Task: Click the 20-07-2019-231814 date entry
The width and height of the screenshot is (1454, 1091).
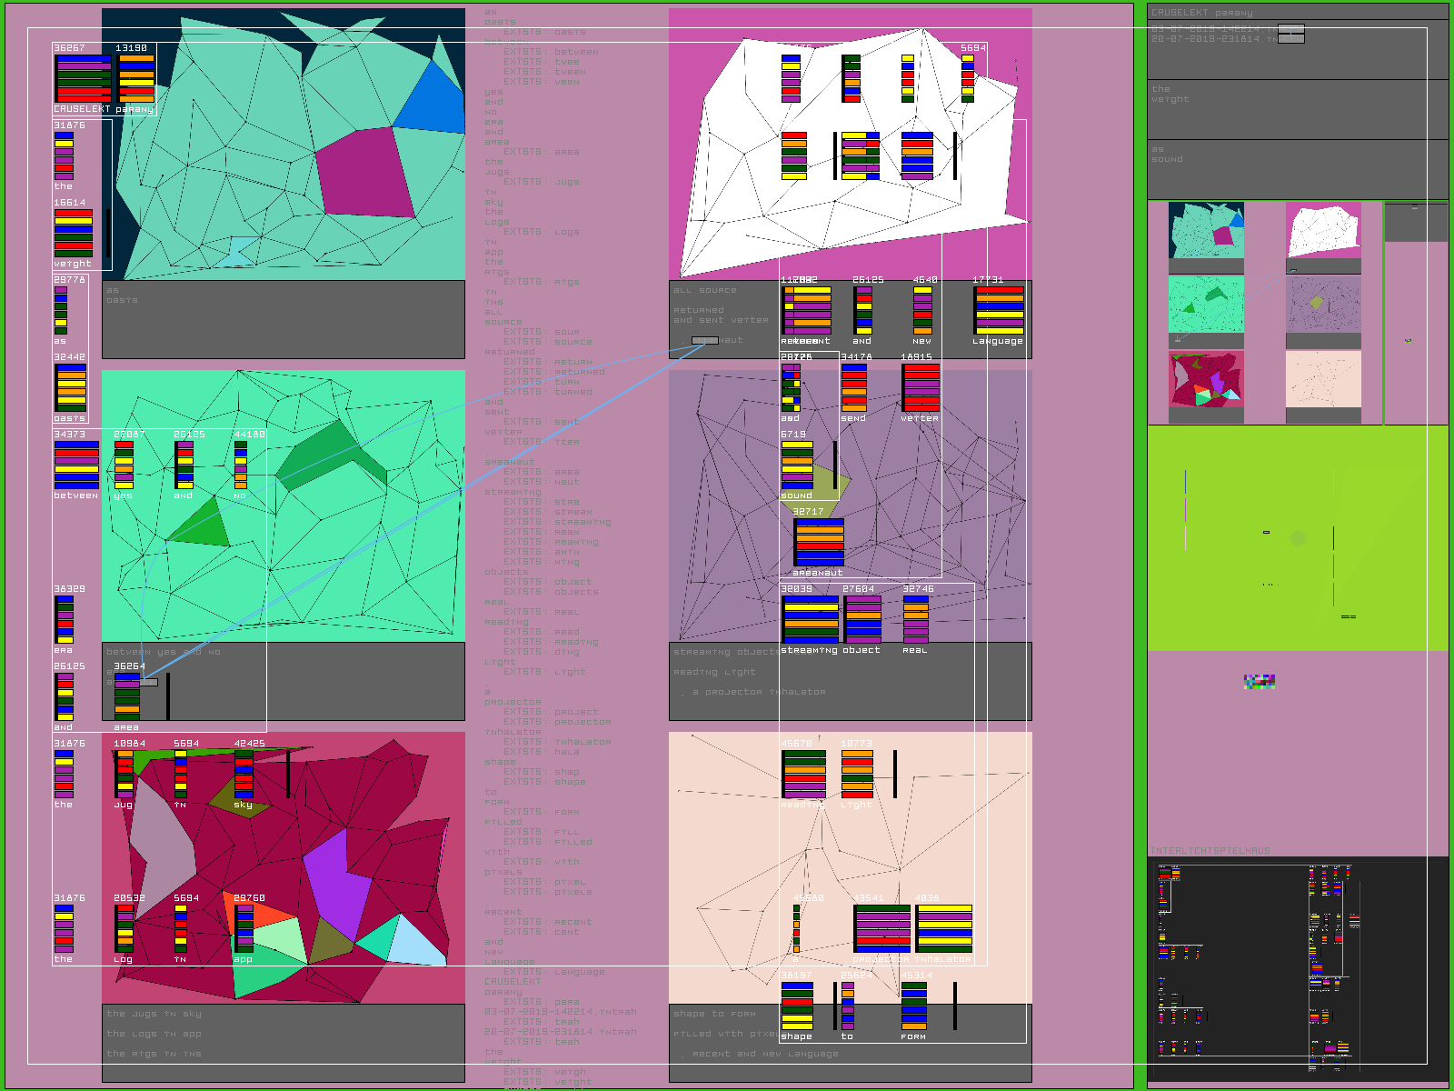Action: coord(1227,39)
